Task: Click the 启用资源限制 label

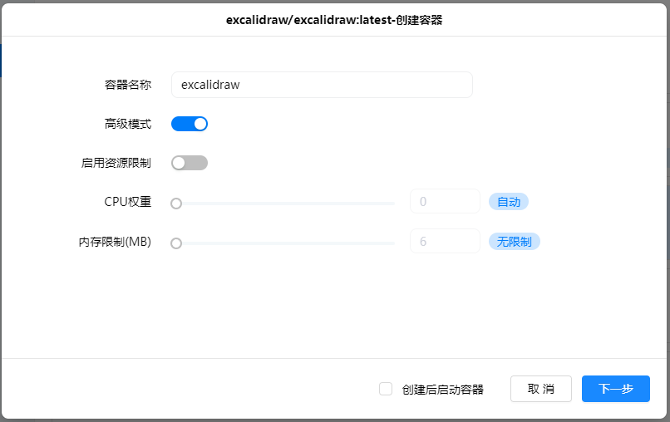Action: coord(116,163)
